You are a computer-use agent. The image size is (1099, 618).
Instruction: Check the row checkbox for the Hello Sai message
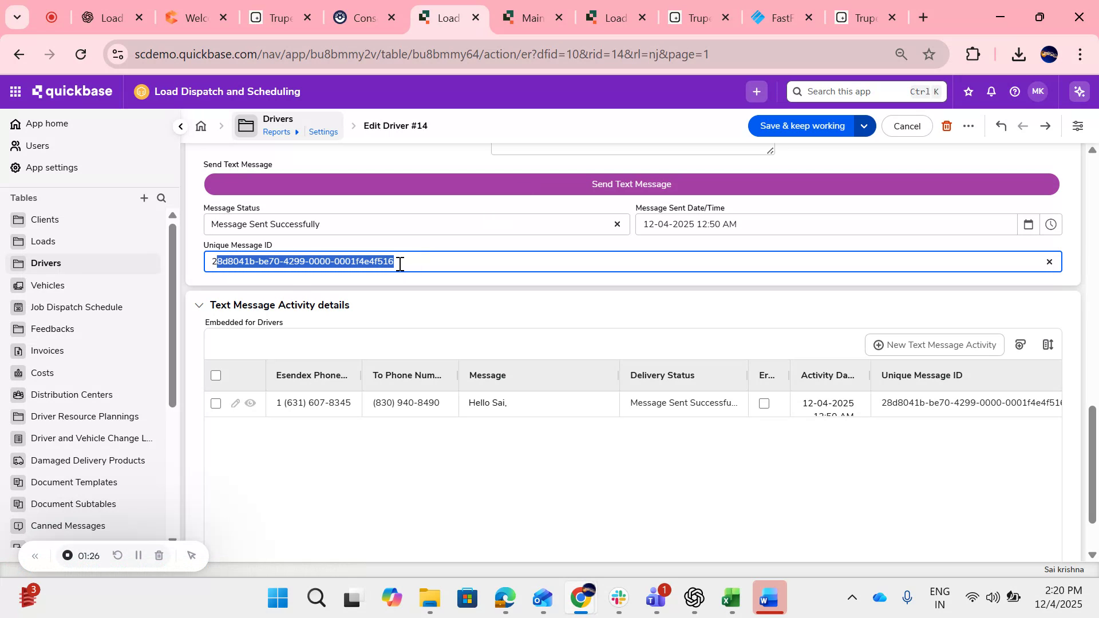pyautogui.click(x=215, y=403)
